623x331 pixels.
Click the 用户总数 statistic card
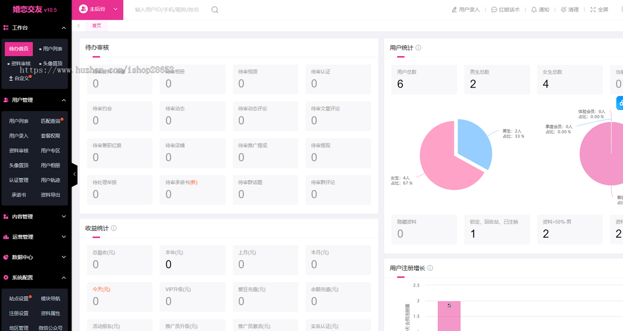424,79
